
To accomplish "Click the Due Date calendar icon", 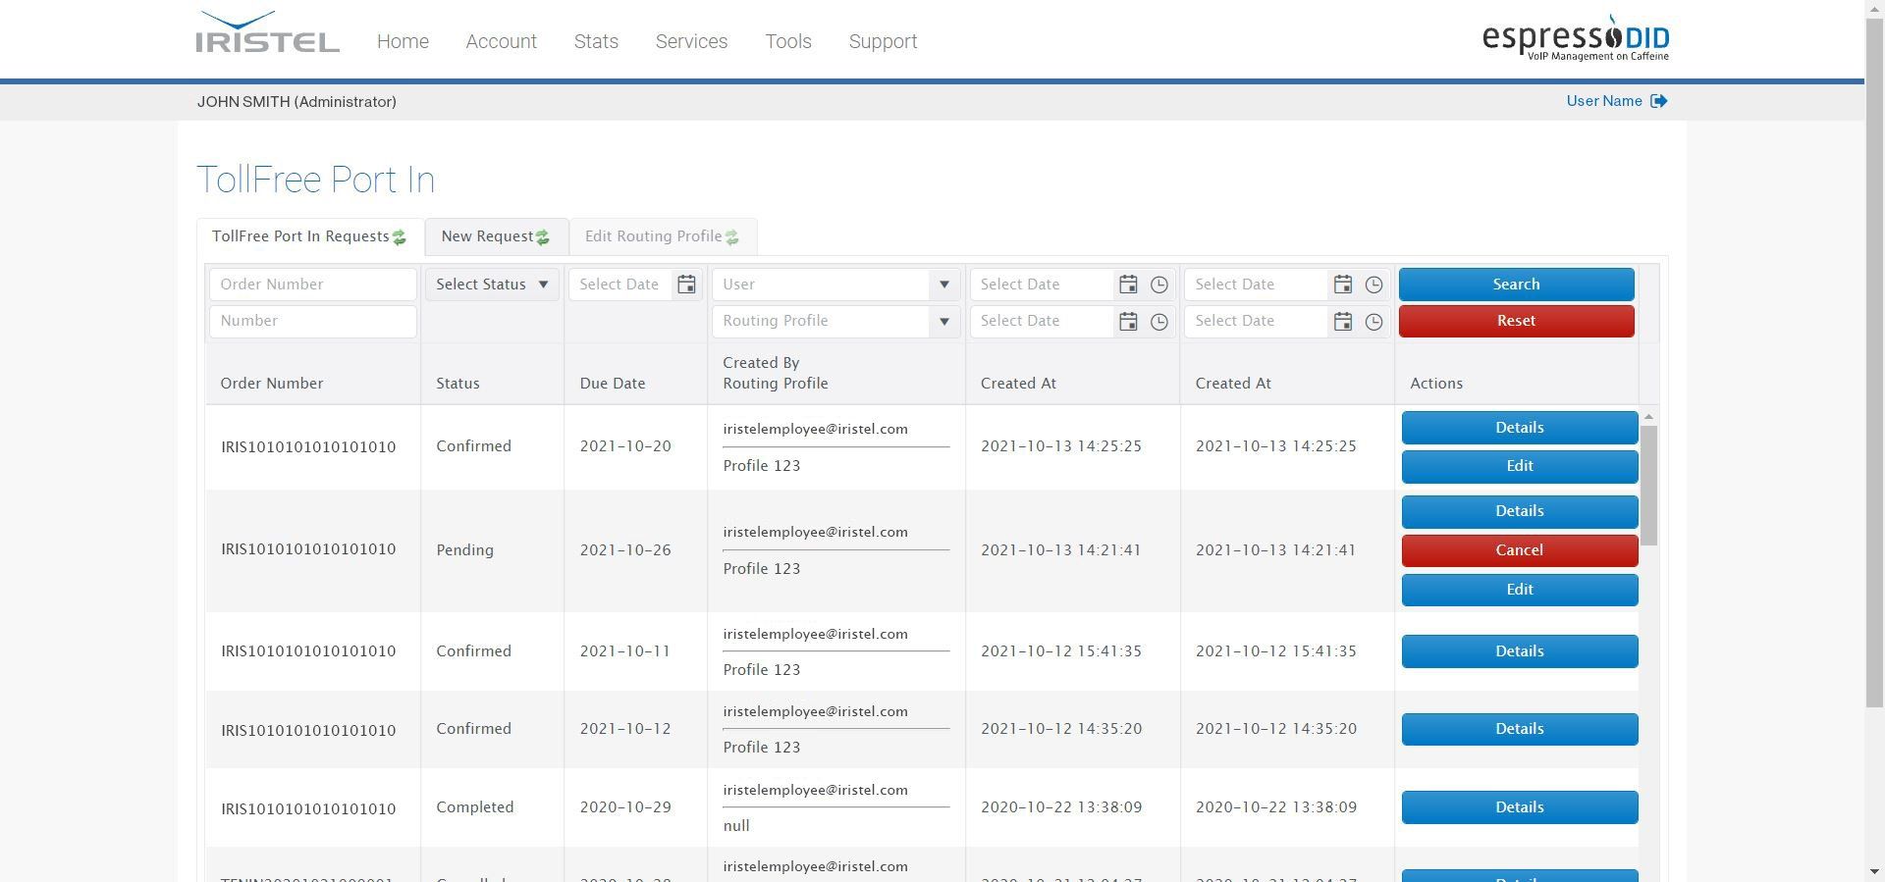I will (686, 285).
